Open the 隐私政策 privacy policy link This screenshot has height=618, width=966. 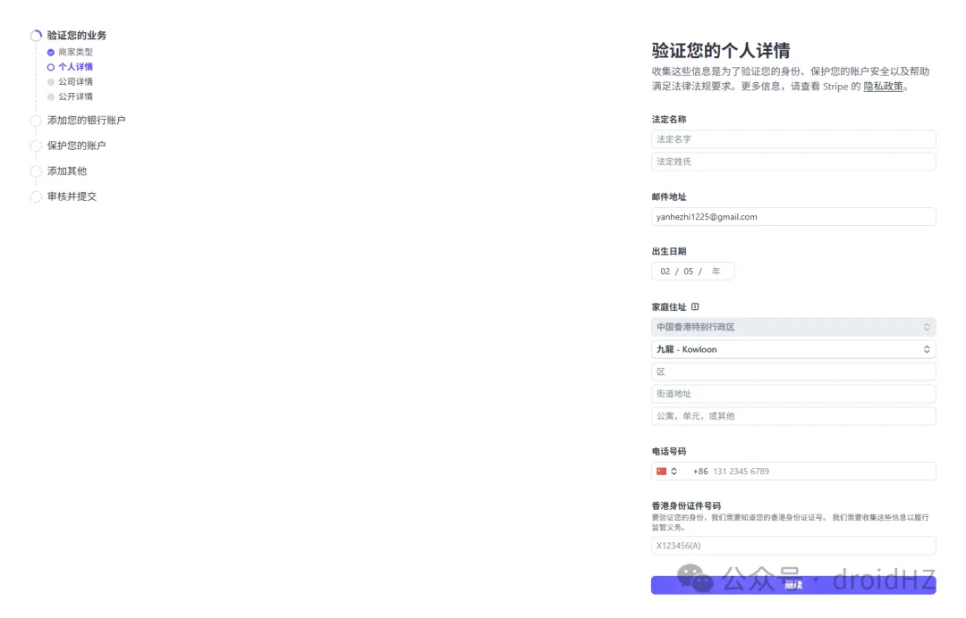tap(883, 87)
